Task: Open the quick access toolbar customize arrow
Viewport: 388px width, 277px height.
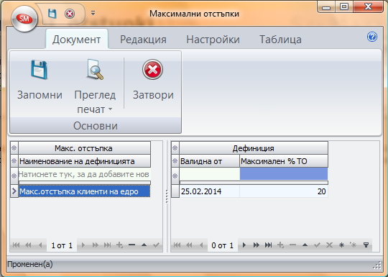Action: [93, 13]
